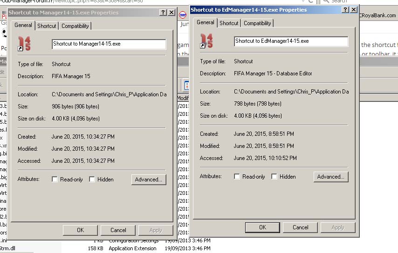The image size is (398, 253).
Task: Click Apply in Manager14-15 Properties dialog
Action: click(156, 230)
